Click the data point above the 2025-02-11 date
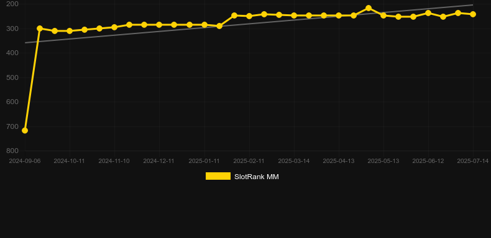This screenshot has width=491, height=238. (x=249, y=16)
